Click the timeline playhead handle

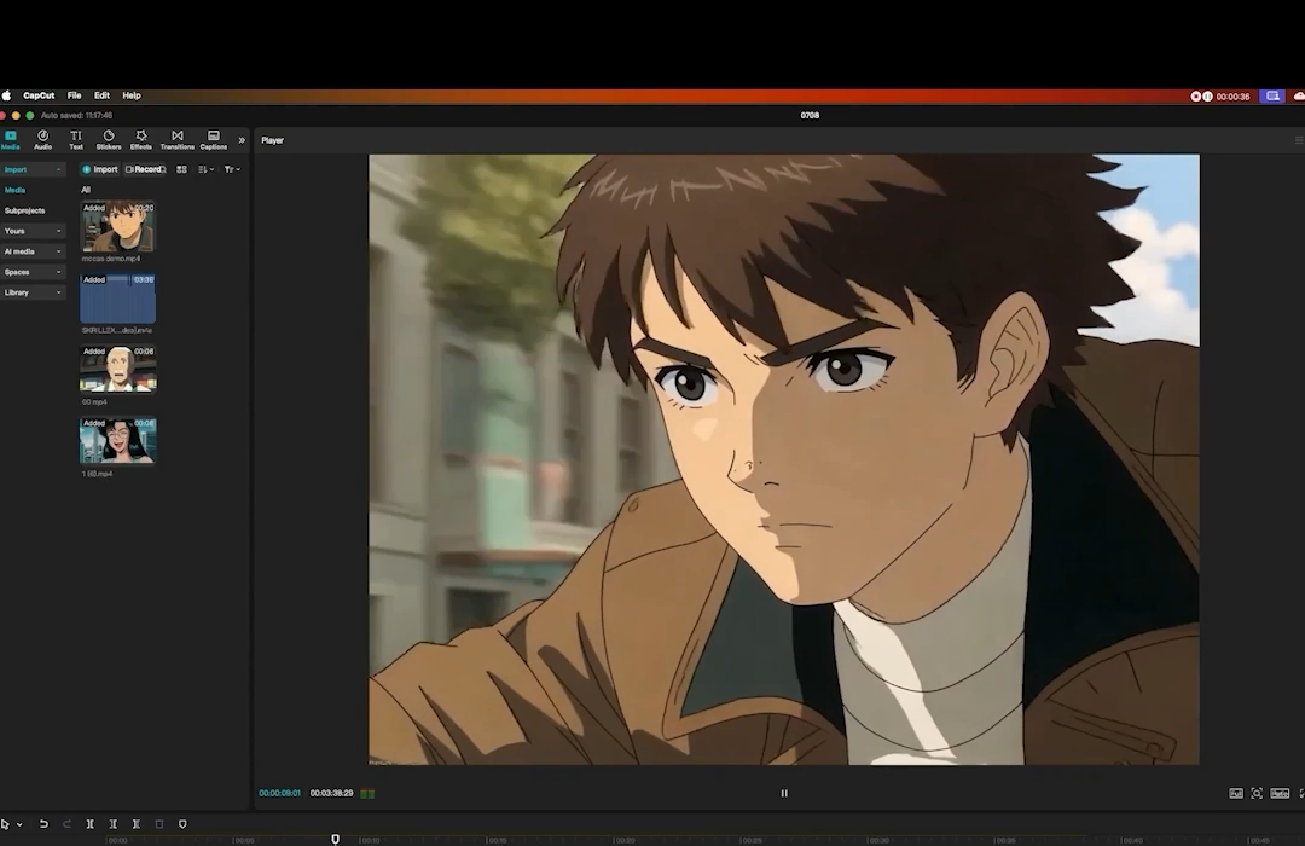point(335,839)
